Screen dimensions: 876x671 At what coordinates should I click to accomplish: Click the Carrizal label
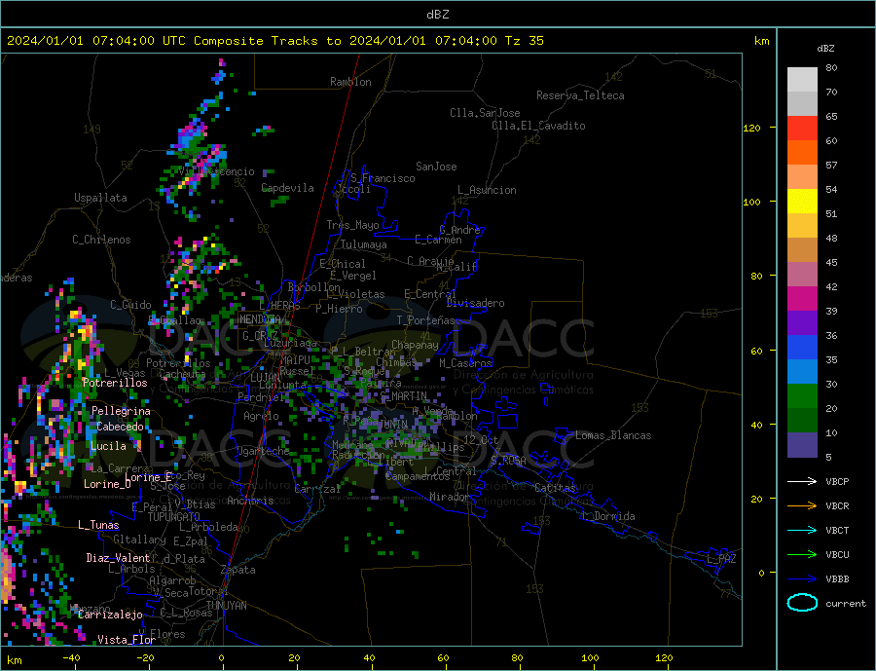click(317, 489)
